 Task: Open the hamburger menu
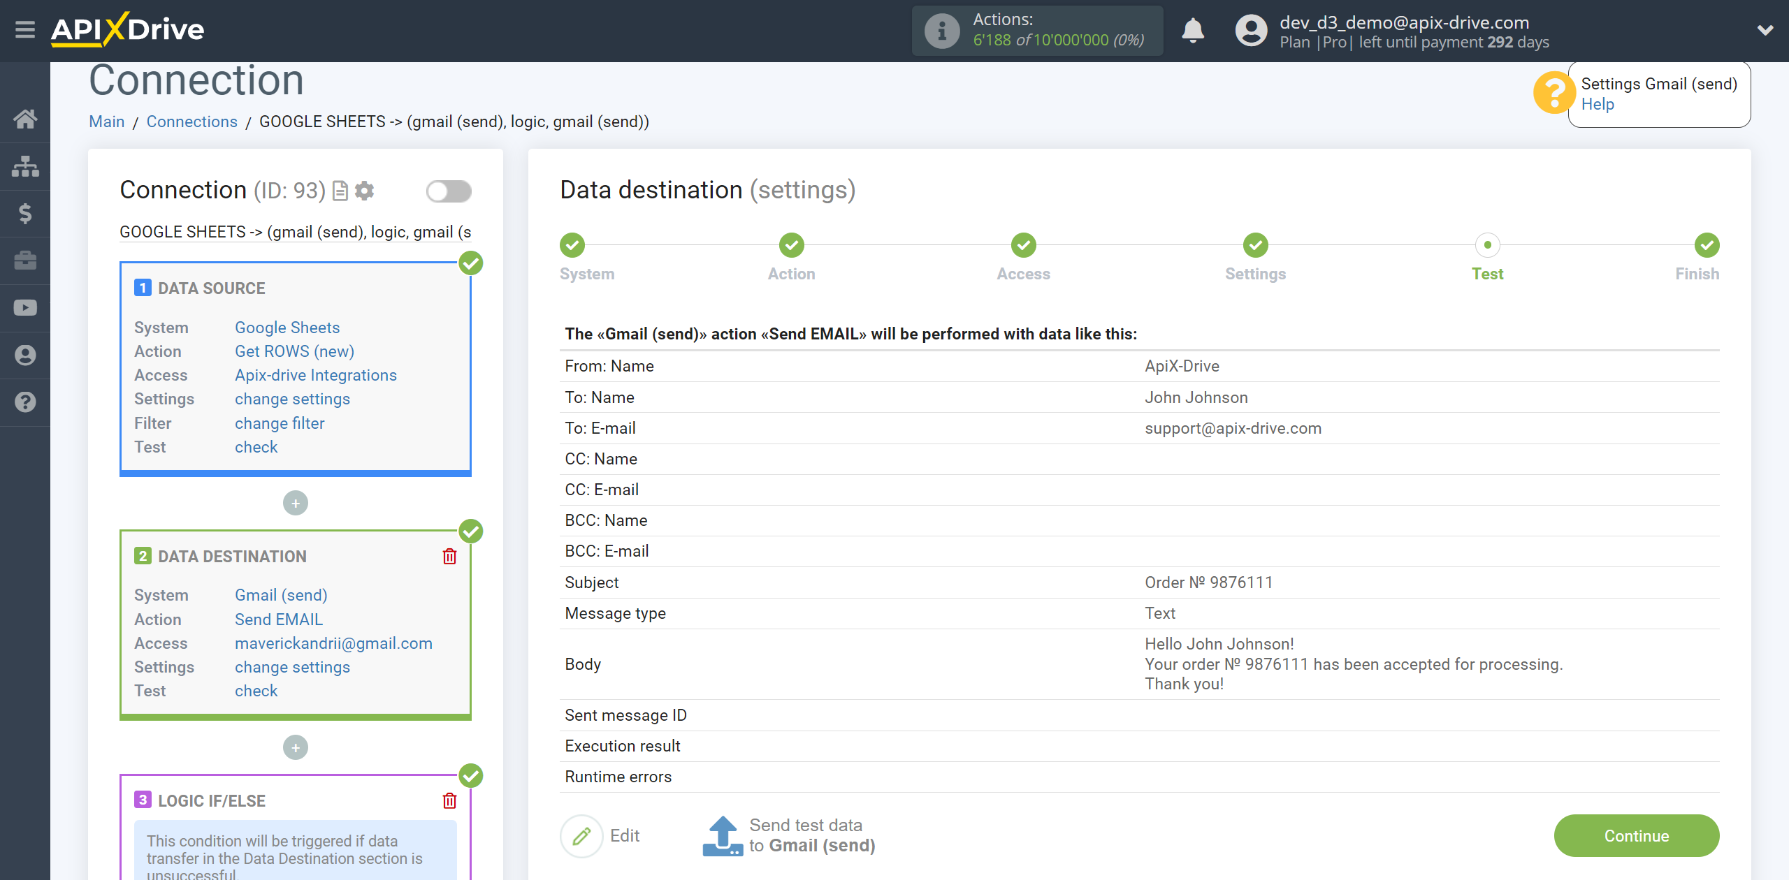pyautogui.click(x=25, y=29)
